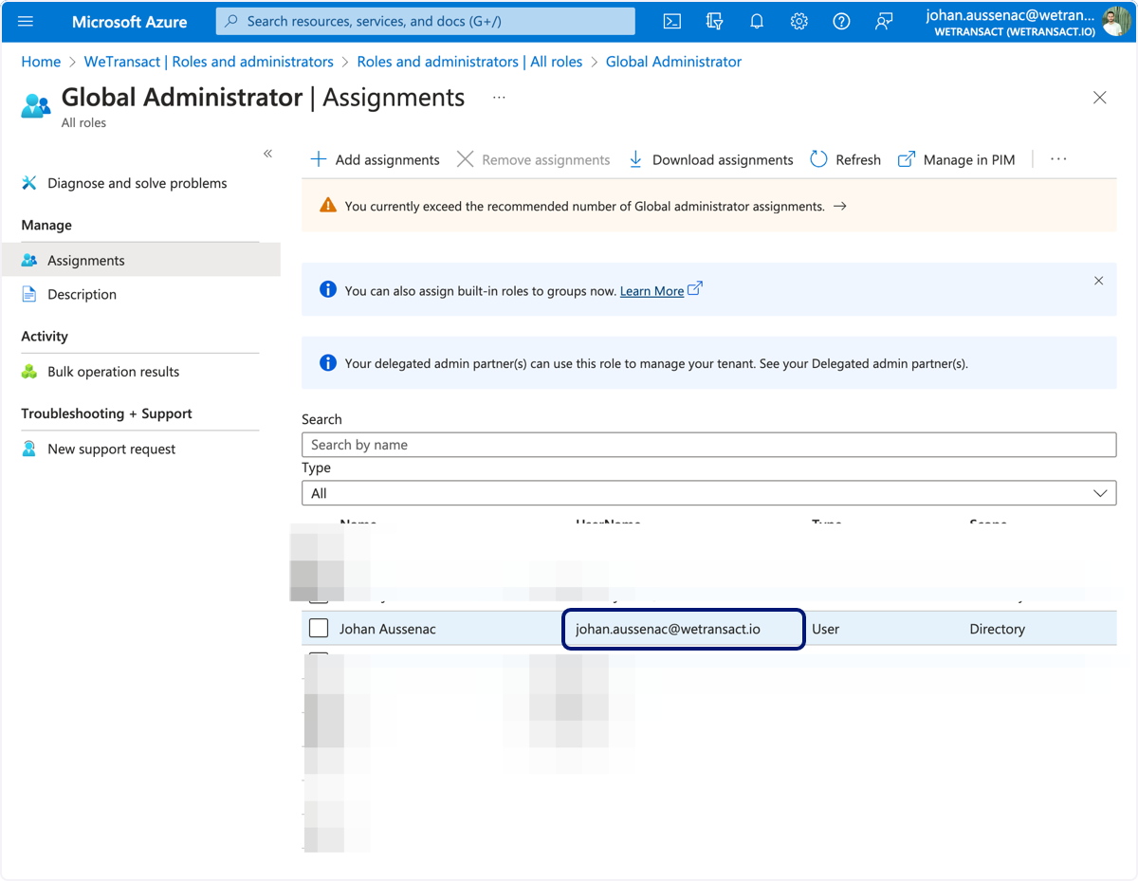
Task: Click Manage in PIM
Action: (956, 159)
